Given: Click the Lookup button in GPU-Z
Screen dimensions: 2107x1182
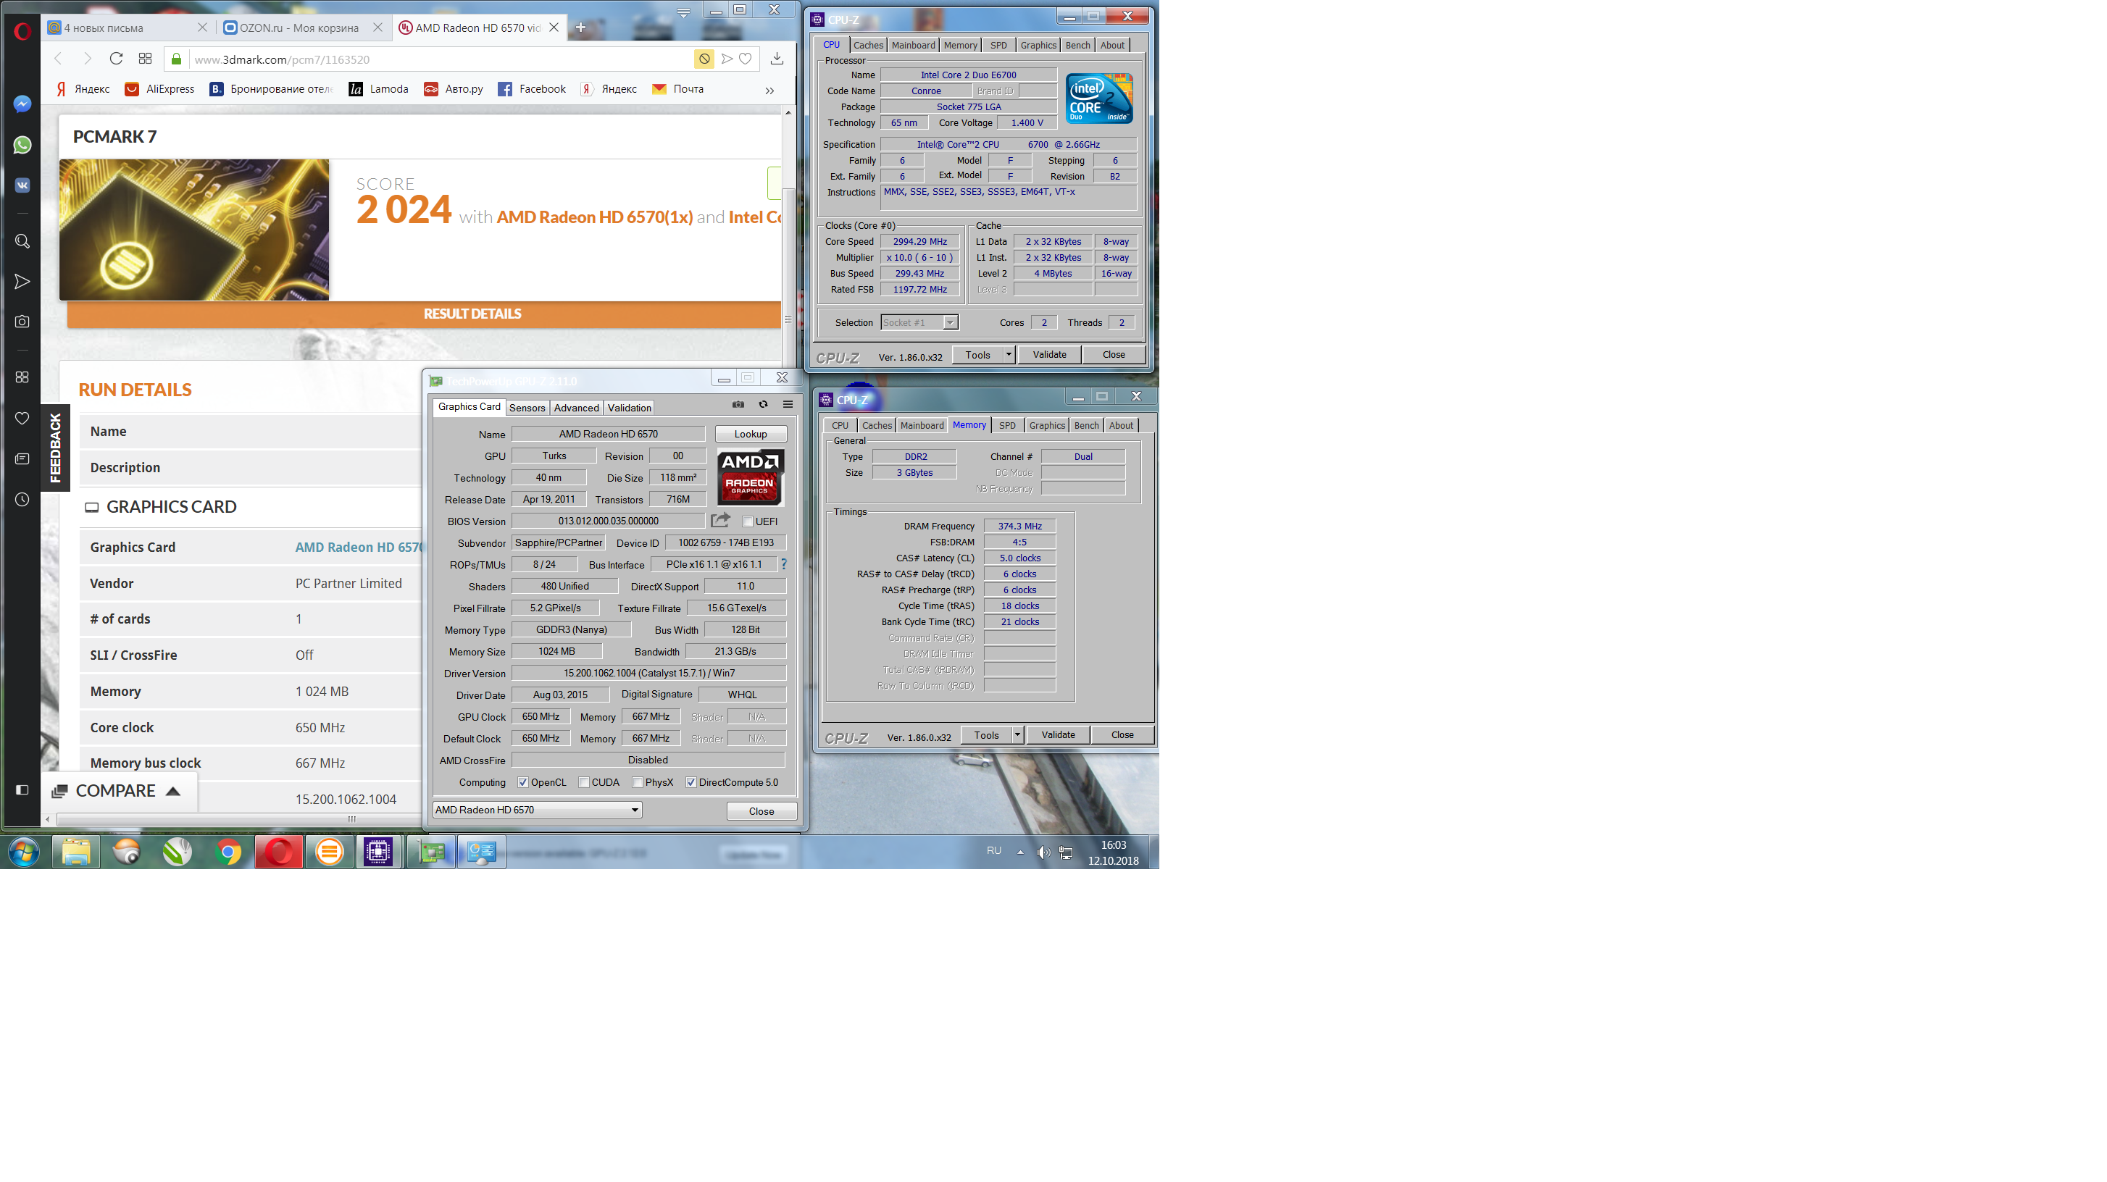Looking at the screenshot, I should pyautogui.click(x=750, y=434).
